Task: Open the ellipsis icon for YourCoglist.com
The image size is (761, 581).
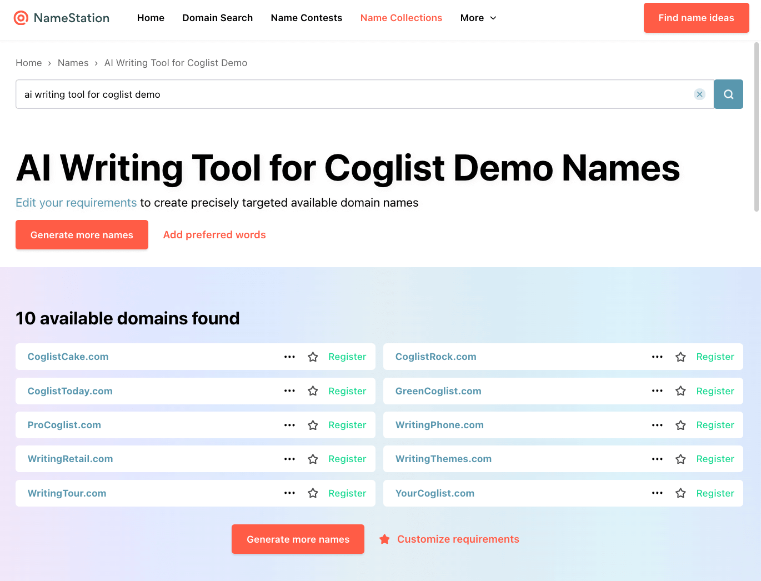Action: click(657, 493)
